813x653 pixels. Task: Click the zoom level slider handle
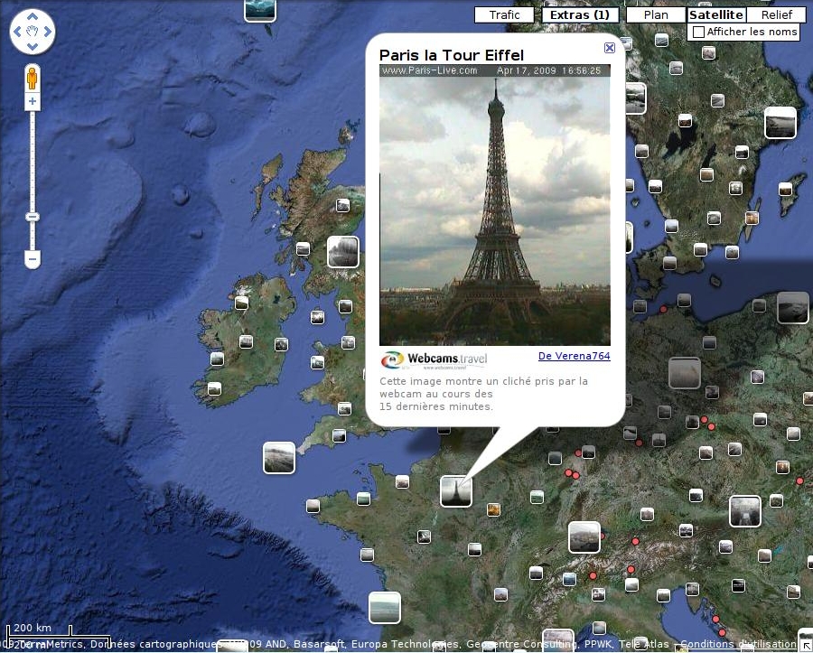point(32,217)
